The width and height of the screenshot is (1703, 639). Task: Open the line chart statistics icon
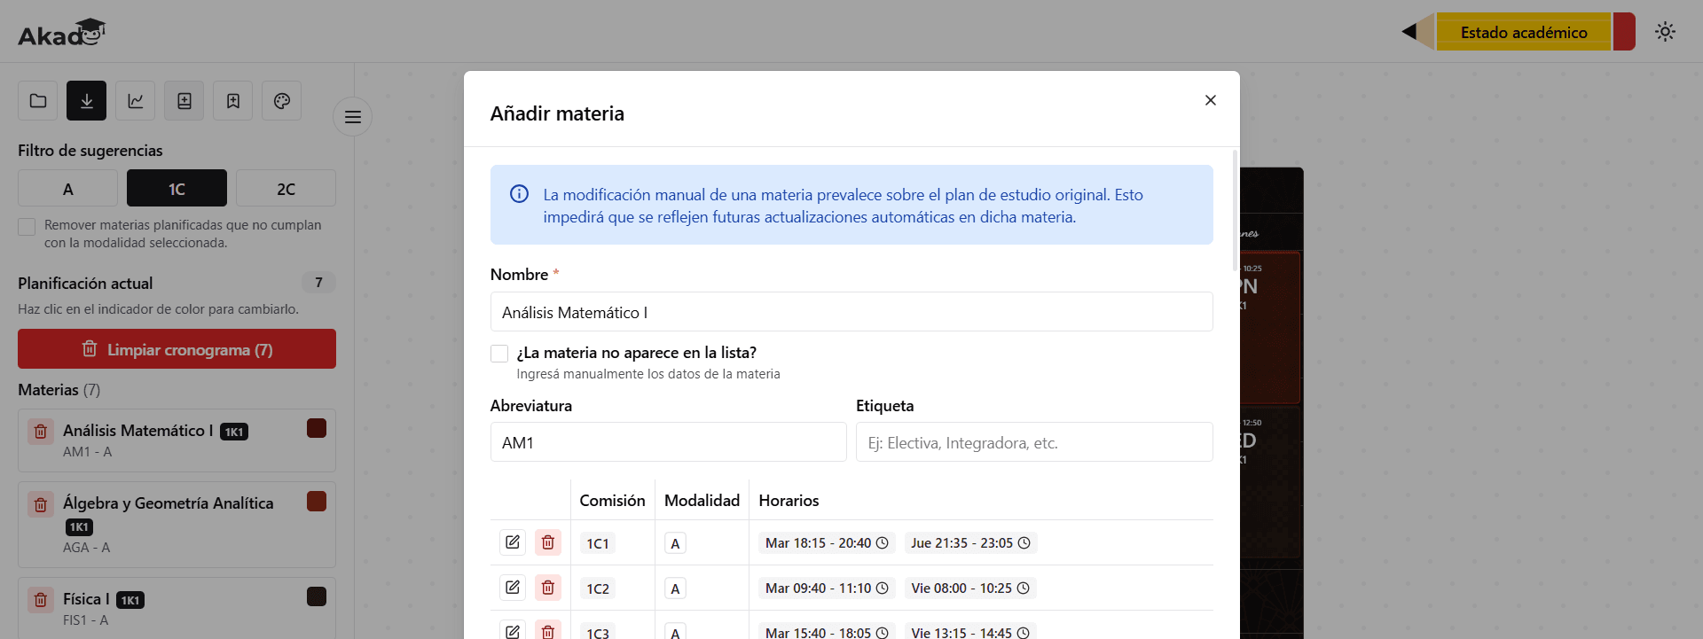point(136,101)
